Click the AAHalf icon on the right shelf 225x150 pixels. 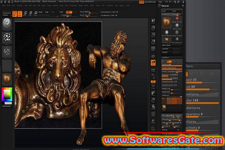(153, 42)
